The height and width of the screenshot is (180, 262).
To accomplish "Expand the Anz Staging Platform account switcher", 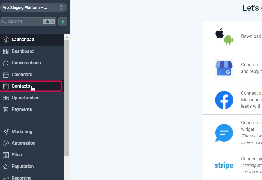I will pyautogui.click(x=34, y=7).
